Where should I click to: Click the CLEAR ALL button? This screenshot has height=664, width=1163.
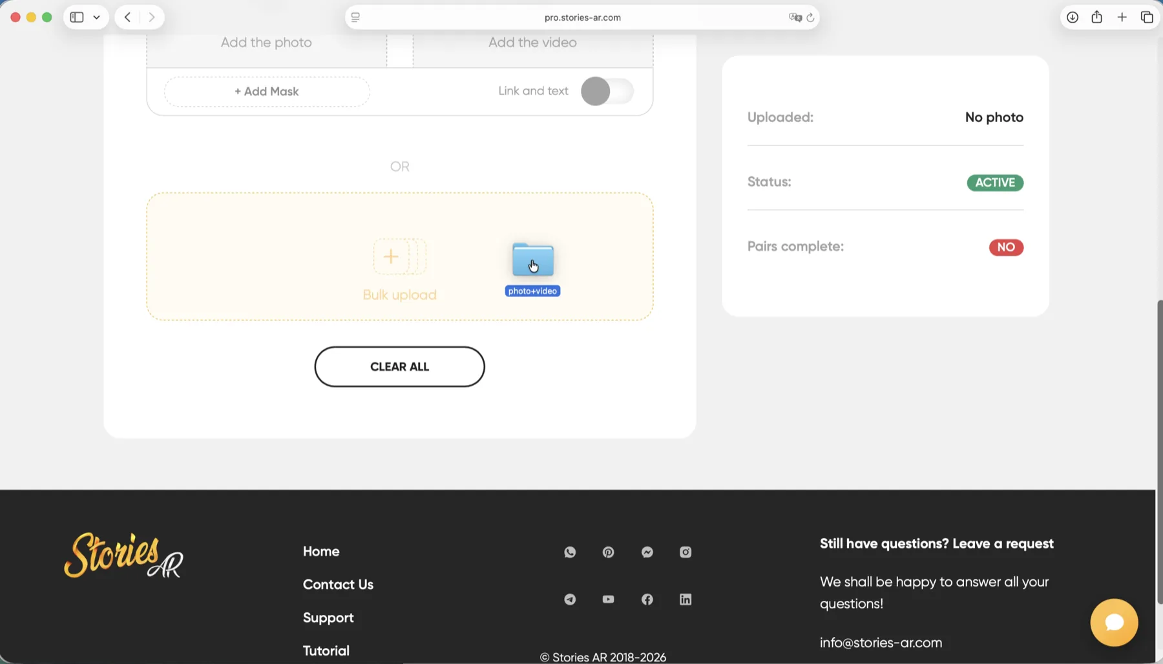399,367
